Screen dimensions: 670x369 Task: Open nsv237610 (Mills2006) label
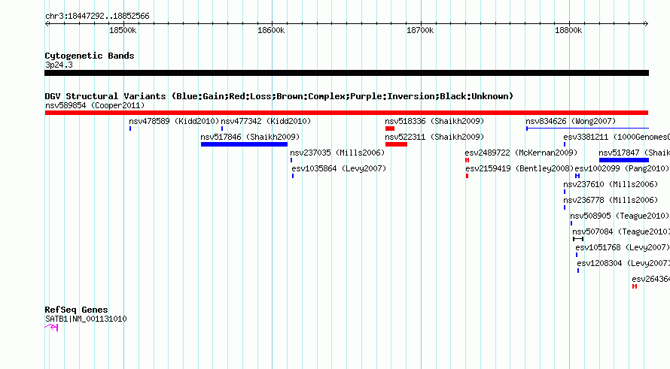pos(611,184)
